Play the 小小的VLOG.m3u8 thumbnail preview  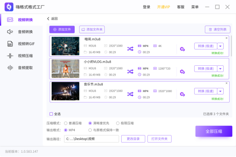pyautogui.click(x=65, y=69)
